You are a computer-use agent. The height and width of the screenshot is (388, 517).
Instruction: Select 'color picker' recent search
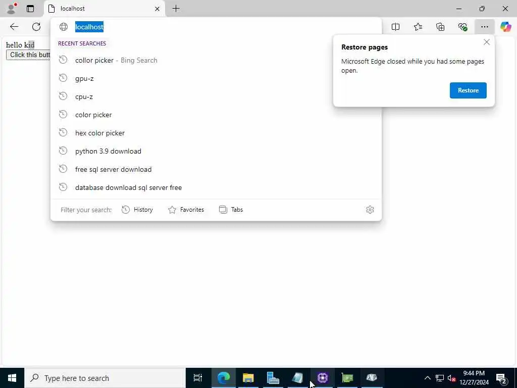point(216,115)
